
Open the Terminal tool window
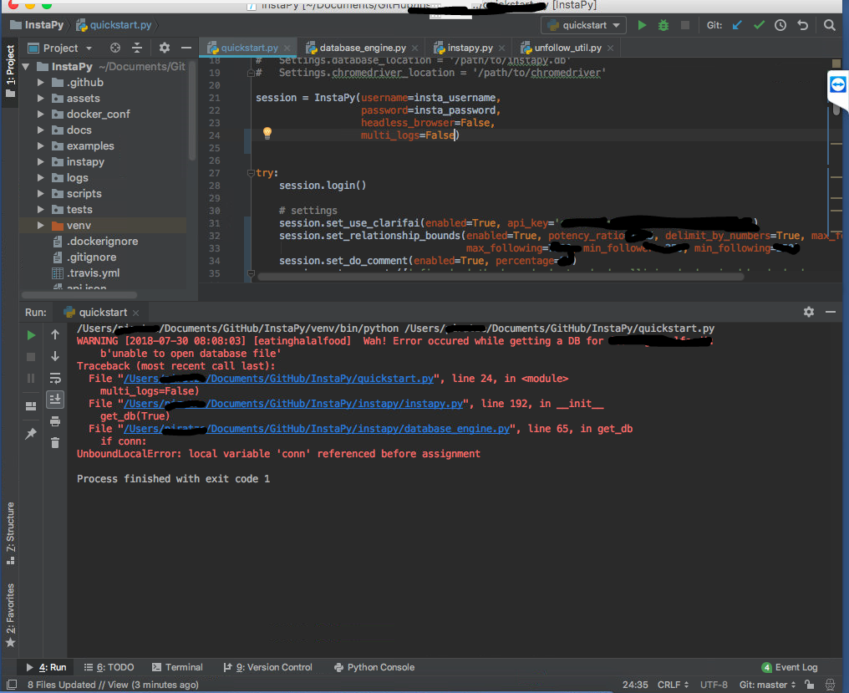point(177,667)
